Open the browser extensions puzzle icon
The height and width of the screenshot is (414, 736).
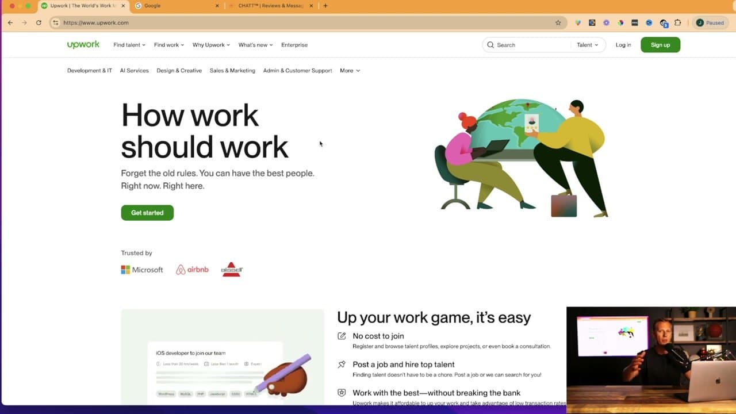[678, 22]
